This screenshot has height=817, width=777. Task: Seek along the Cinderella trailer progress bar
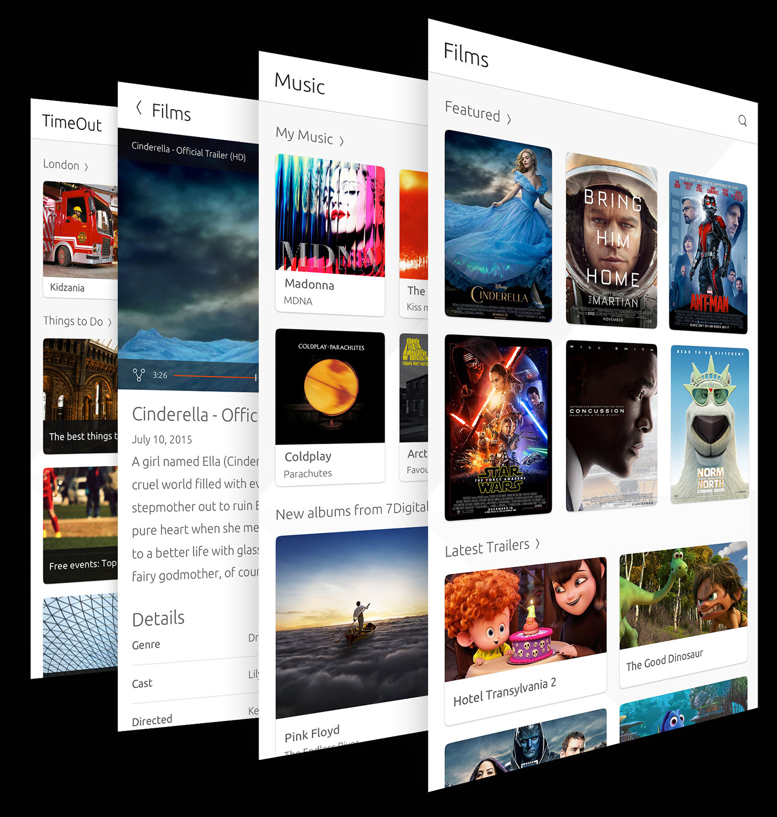pyautogui.click(x=215, y=377)
